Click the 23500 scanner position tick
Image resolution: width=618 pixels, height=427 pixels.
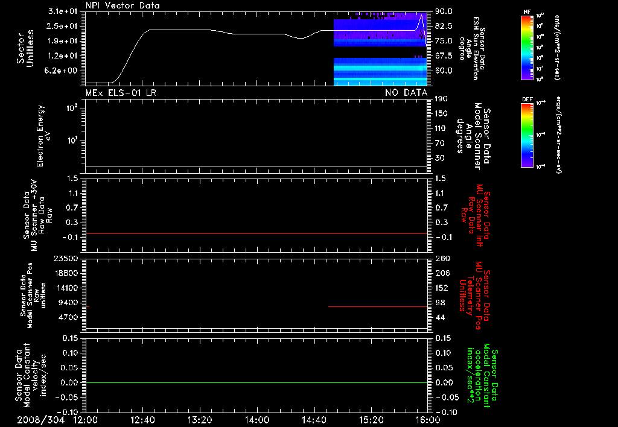pyautogui.click(x=65, y=259)
